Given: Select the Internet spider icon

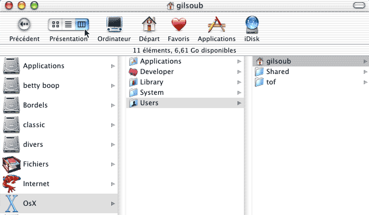Looking at the screenshot, I should [12, 184].
